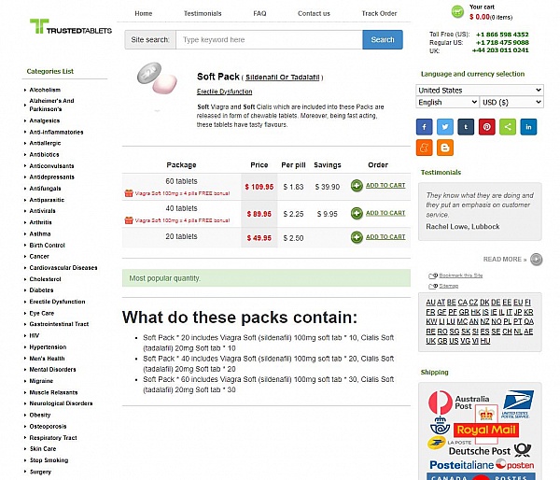560x480 pixels.
Task: Open the shopping cart icon
Action: (457, 12)
